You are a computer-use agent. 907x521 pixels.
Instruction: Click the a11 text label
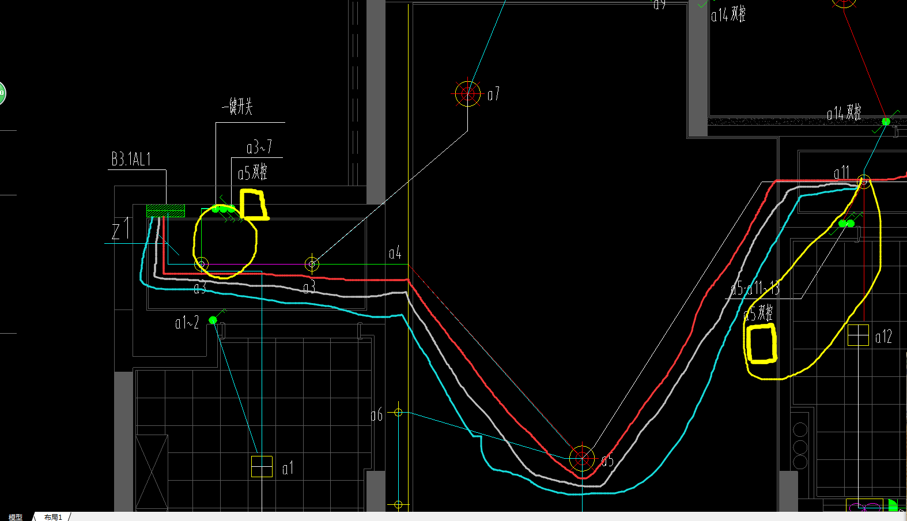pos(841,172)
